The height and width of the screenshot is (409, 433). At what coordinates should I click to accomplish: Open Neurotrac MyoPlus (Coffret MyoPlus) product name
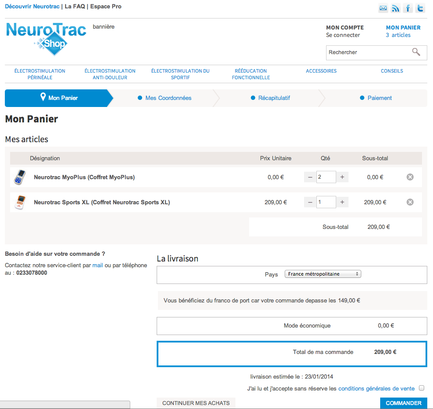84,177
